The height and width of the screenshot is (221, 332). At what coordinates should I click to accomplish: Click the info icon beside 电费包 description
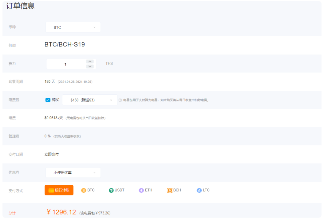[x=120, y=100]
